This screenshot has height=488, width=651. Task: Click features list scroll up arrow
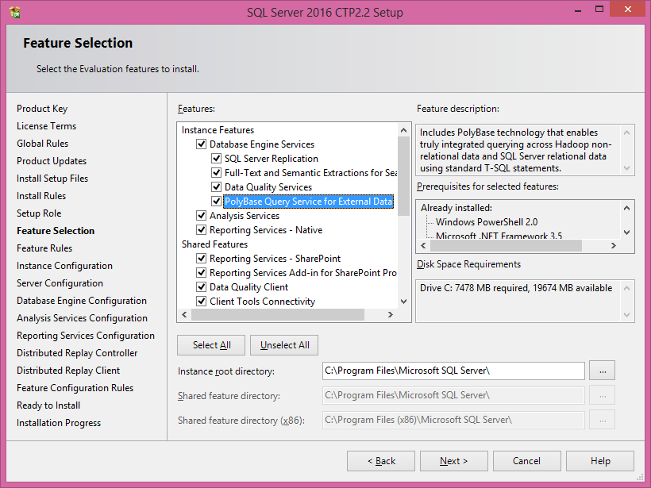click(x=403, y=130)
